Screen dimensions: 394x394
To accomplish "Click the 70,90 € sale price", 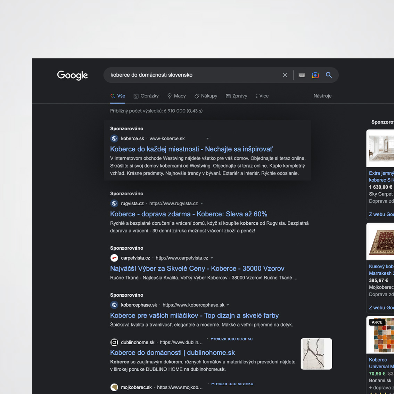I will (377, 373).
